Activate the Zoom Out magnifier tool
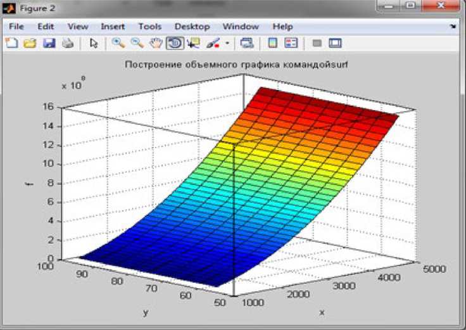 [x=137, y=43]
